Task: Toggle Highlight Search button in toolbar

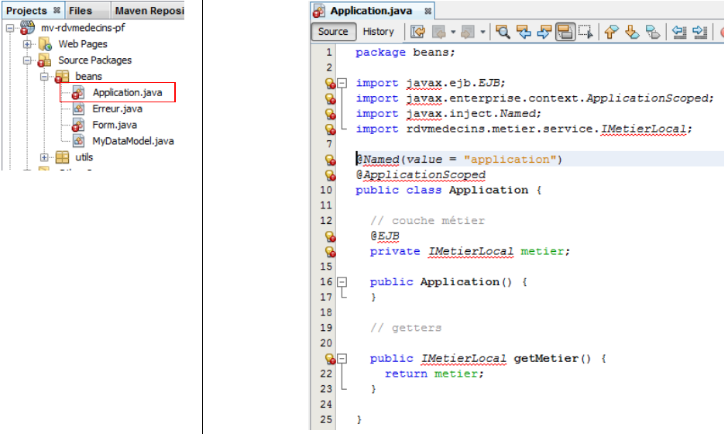Action: coord(565,32)
